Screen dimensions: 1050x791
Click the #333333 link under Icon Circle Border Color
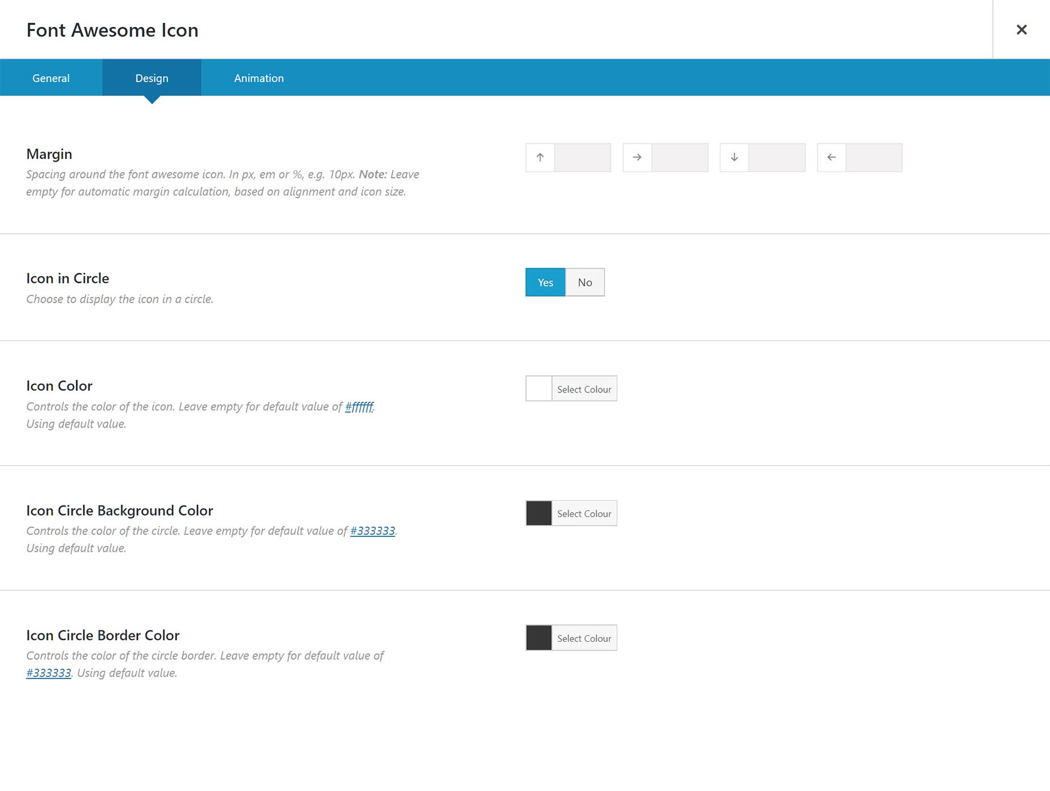click(49, 672)
